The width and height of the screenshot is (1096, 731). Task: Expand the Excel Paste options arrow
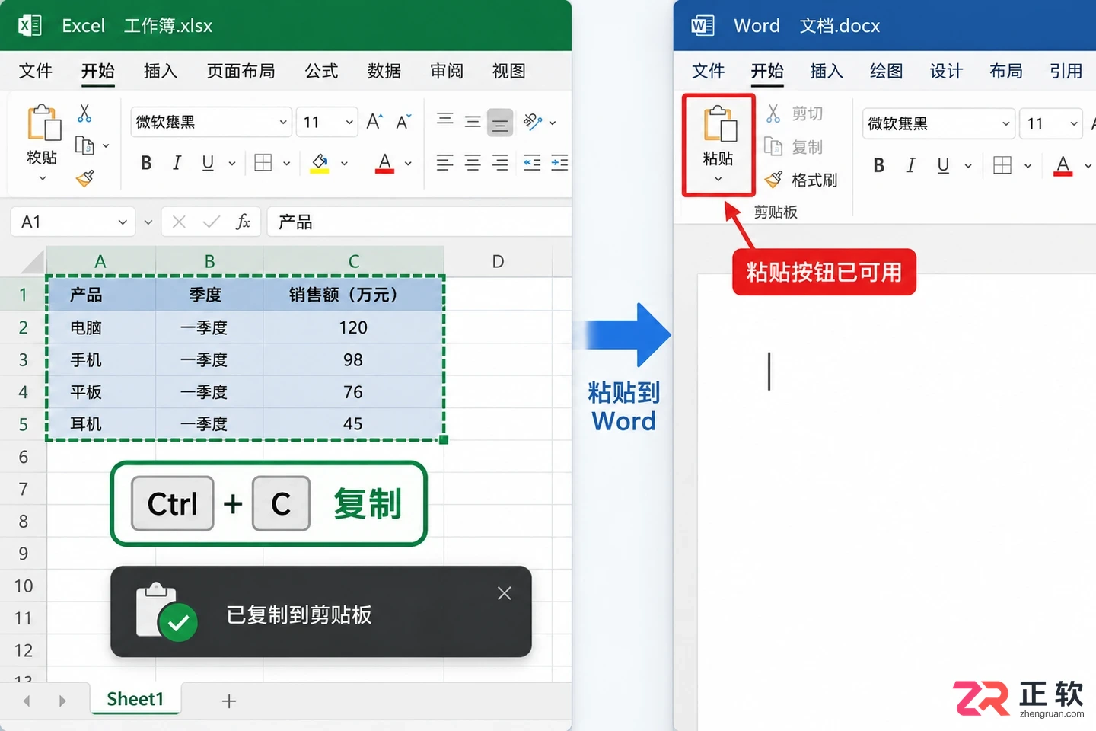43,178
